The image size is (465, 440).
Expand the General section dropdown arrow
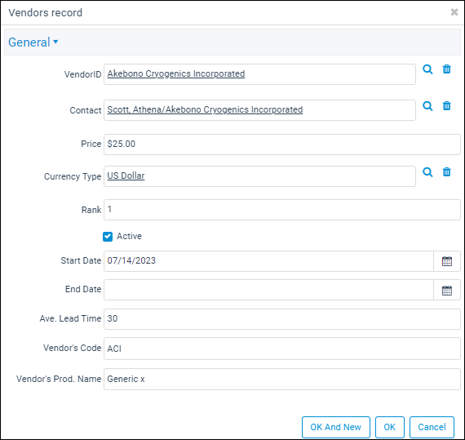pyautogui.click(x=55, y=42)
